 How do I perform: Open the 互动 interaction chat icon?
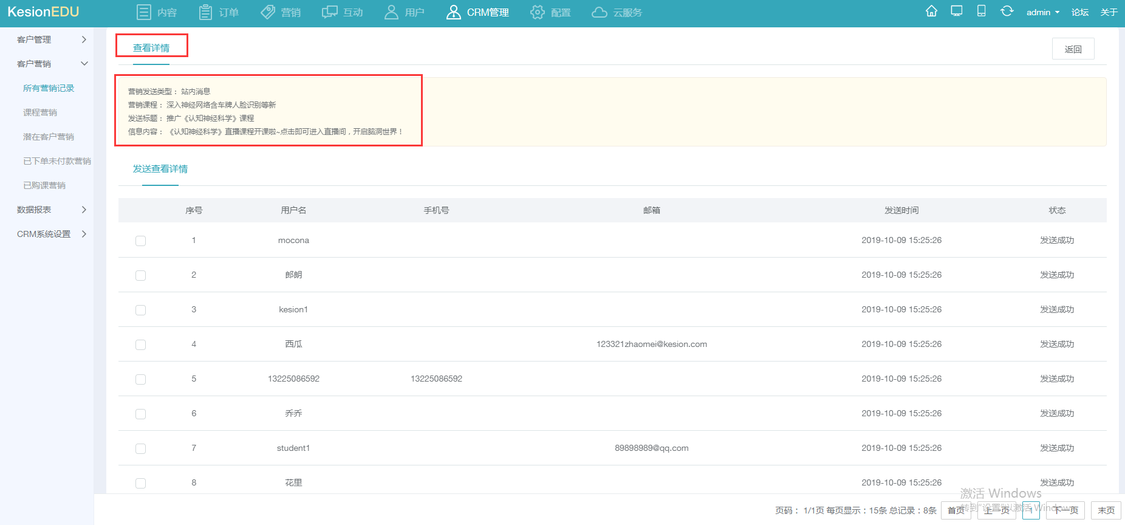(x=330, y=12)
